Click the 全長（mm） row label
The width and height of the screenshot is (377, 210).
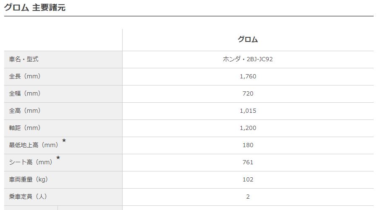coord(25,76)
